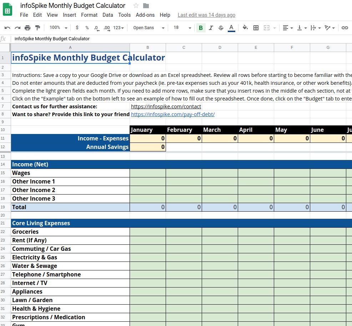Open the text wrapping dropdown
352x326 pixels.
coord(316,28)
